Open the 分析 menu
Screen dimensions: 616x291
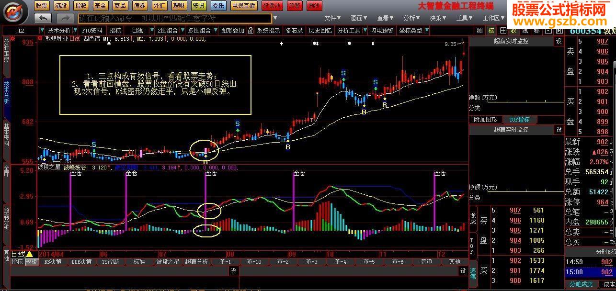(411, 18)
